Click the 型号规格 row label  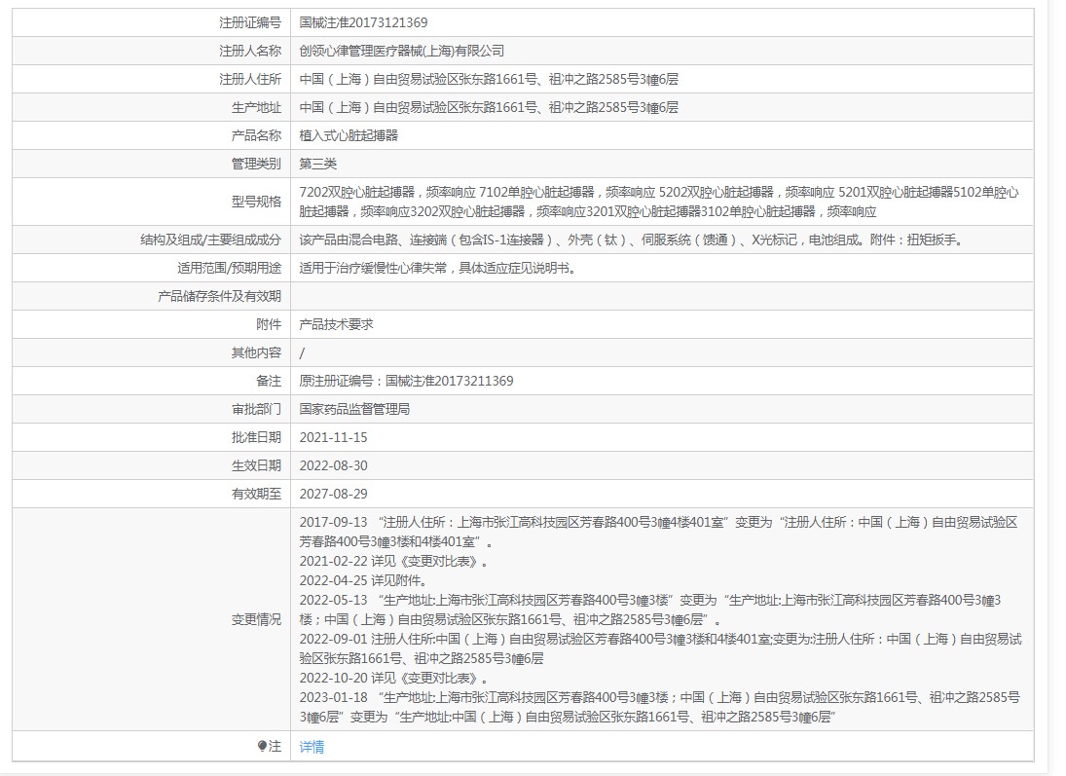pyautogui.click(x=256, y=202)
